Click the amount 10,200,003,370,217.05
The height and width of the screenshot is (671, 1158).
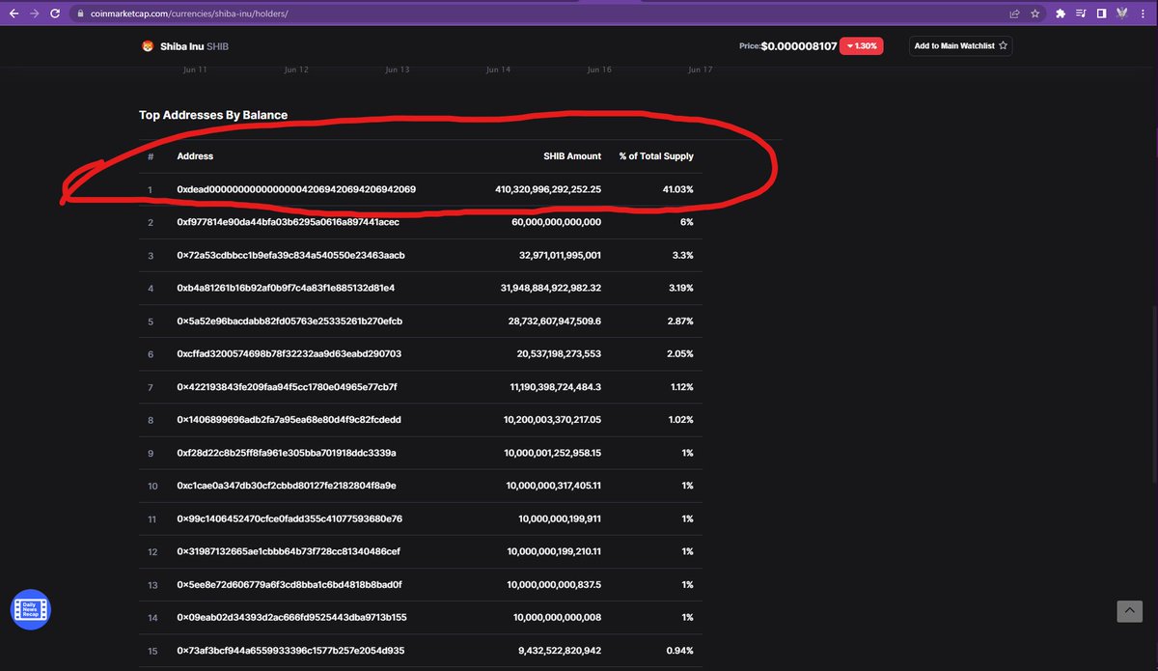point(553,420)
